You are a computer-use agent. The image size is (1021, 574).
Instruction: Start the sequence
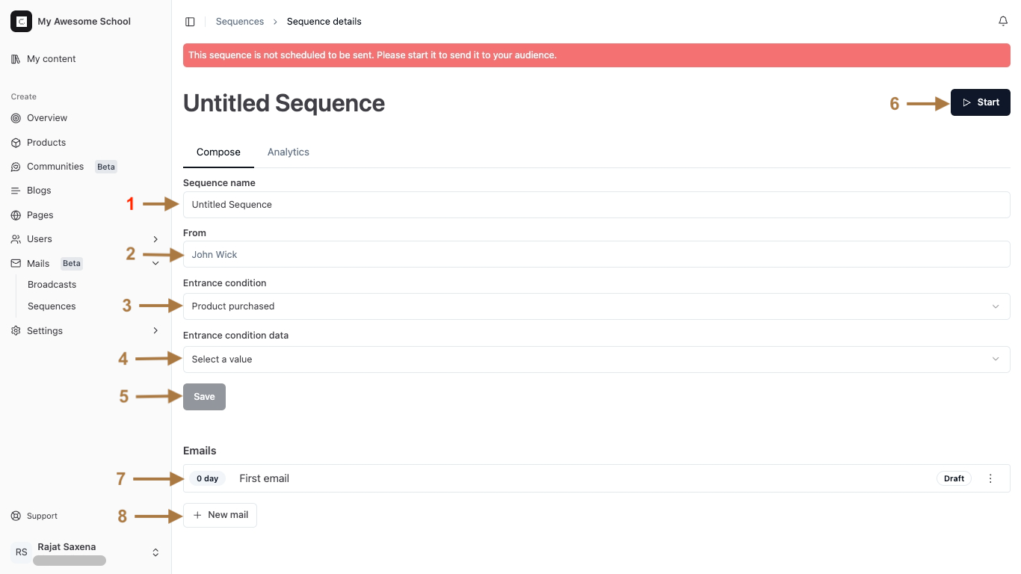980,102
